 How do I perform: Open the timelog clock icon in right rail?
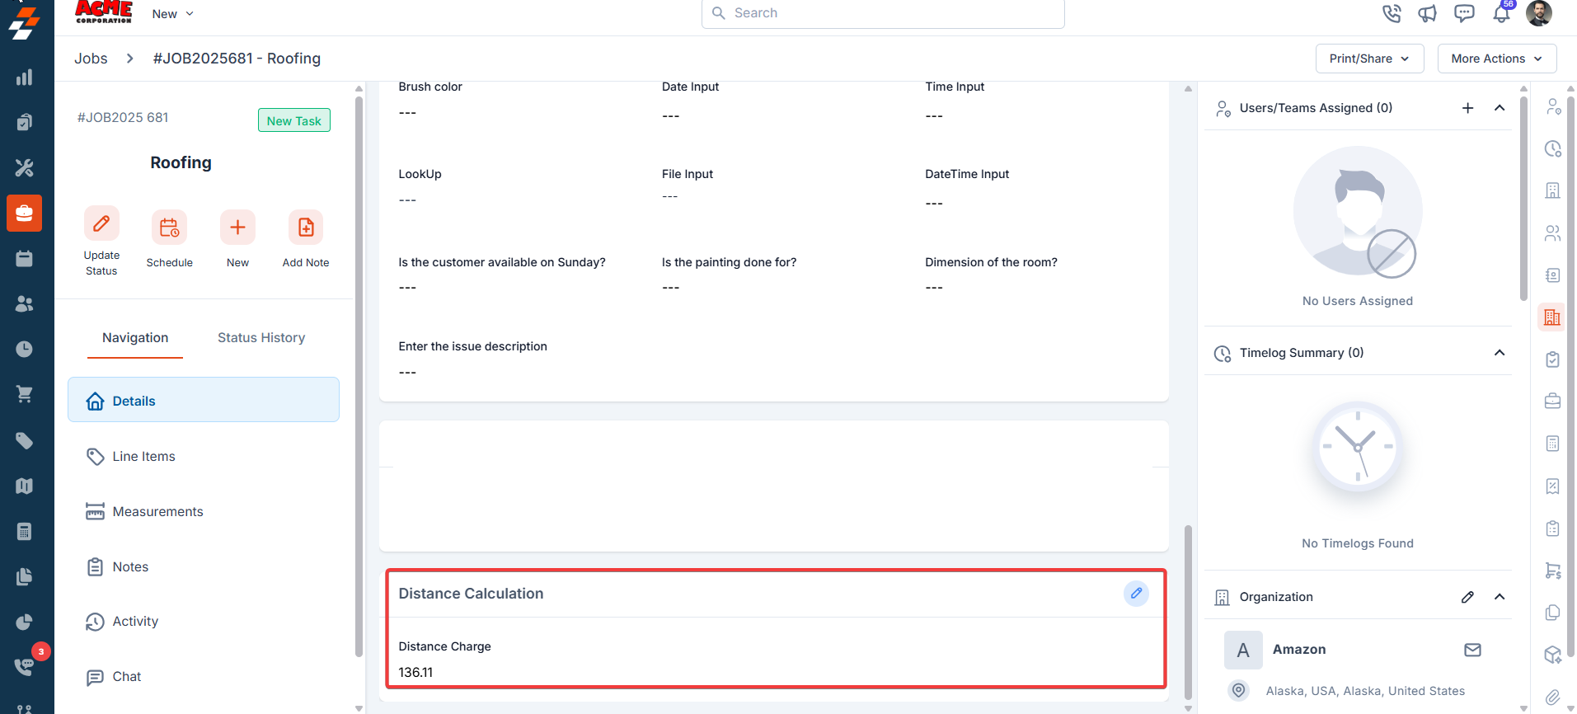(1553, 149)
